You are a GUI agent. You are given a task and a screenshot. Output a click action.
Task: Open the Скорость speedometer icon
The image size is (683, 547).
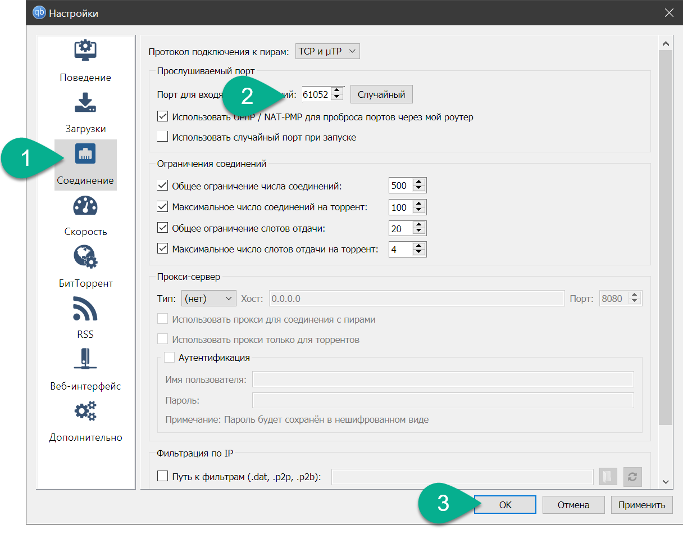tap(85, 206)
